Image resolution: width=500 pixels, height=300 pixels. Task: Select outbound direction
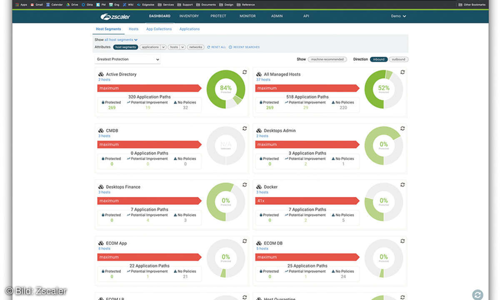398,59
